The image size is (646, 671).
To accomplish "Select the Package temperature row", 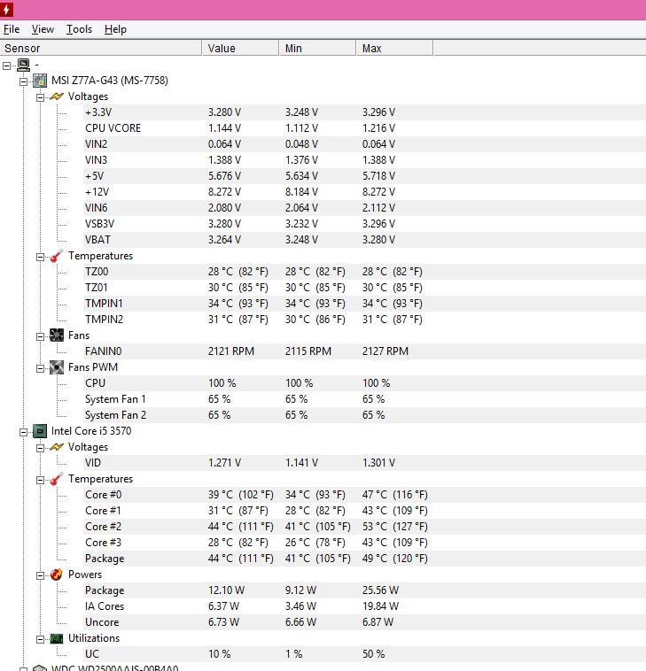I will pyautogui.click(x=364, y=559).
